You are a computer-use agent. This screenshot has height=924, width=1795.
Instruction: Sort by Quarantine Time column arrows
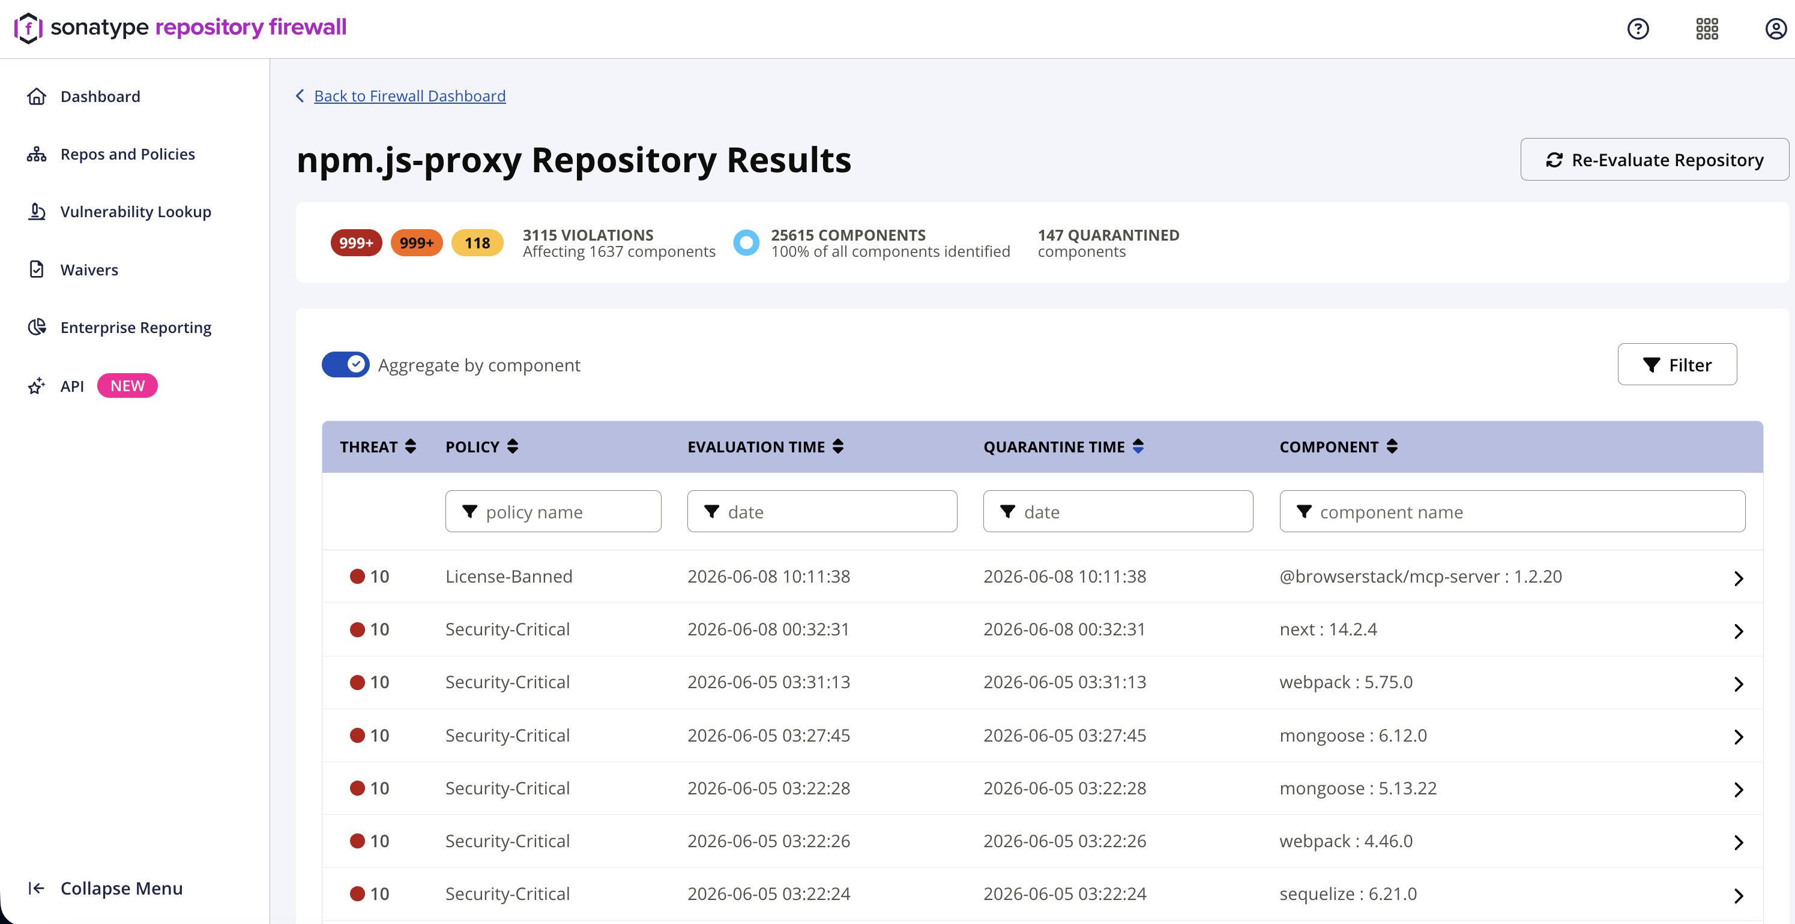coord(1138,446)
